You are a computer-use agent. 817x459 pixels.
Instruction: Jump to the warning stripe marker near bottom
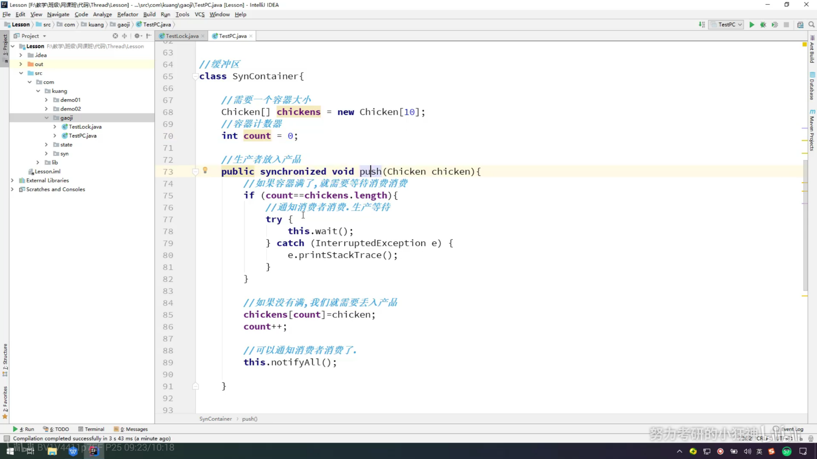click(x=805, y=296)
